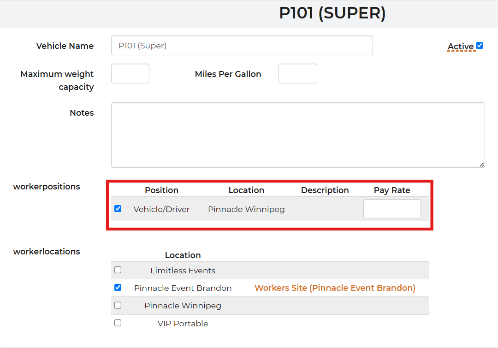This screenshot has width=498, height=348.
Task: Open Workers Site (Pinnacle Event Brandon) link
Action: [x=335, y=288]
